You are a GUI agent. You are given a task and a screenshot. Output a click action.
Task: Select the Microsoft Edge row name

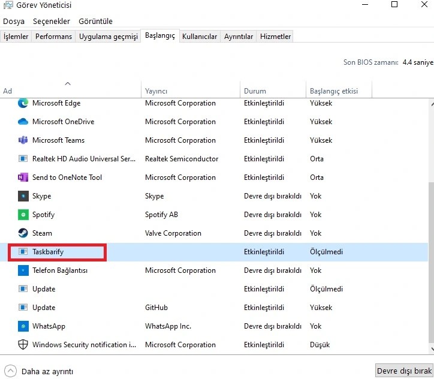(56, 103)
